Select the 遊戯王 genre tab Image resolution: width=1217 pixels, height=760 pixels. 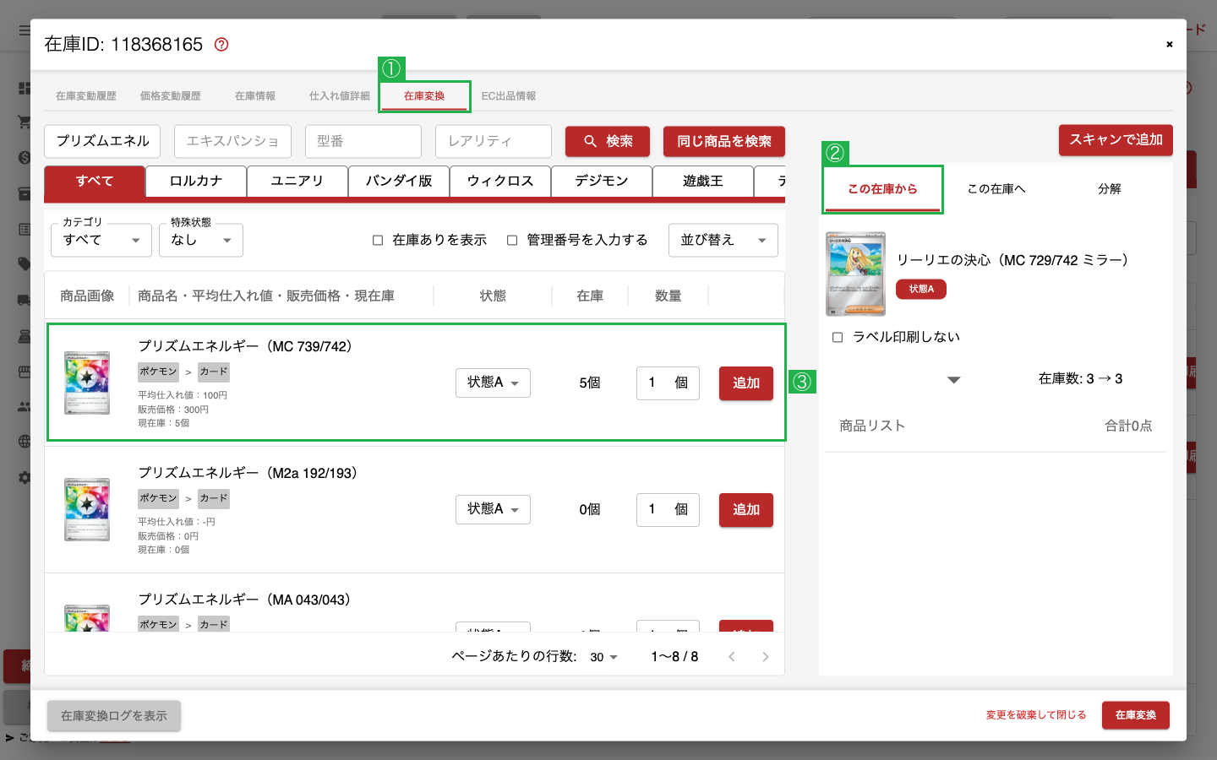(703, 182)
